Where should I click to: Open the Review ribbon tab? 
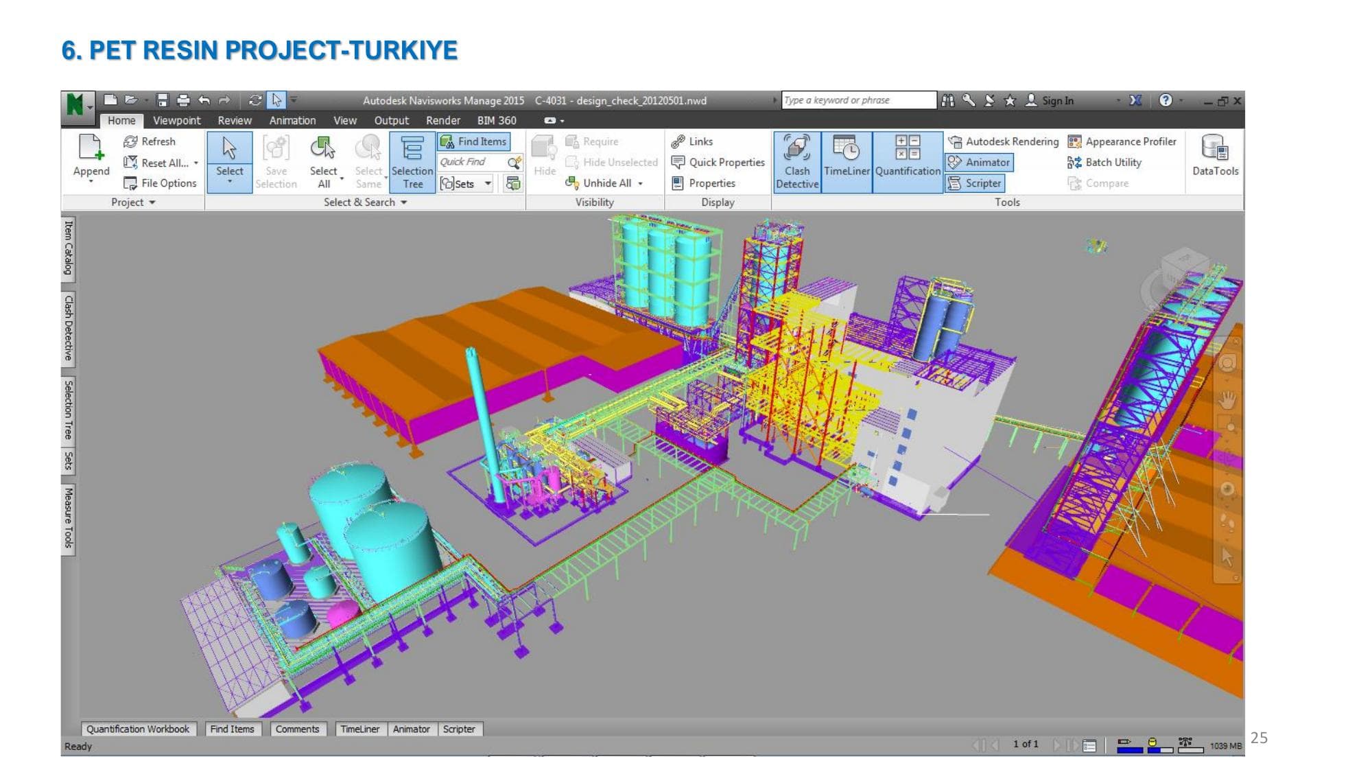point(235,121)
